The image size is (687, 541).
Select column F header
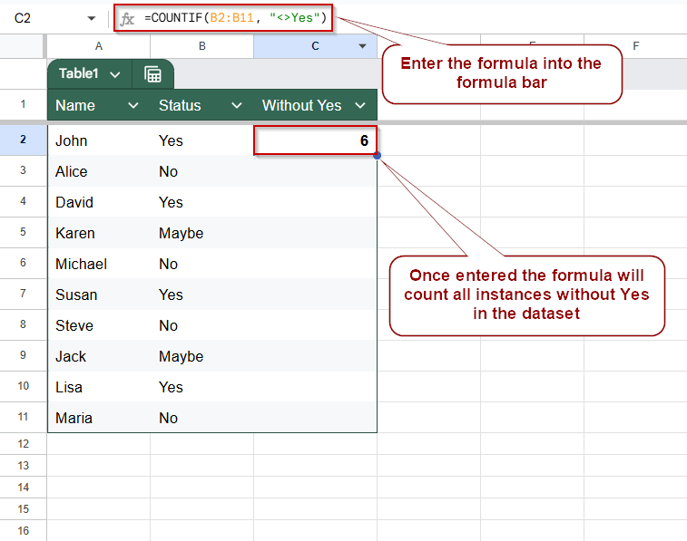pyautogui.click(x=635, y=46)
